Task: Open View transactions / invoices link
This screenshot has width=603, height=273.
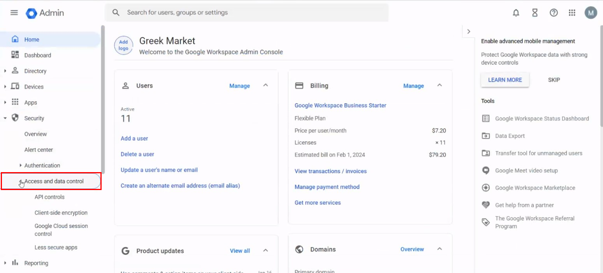Action: (331, 171)
